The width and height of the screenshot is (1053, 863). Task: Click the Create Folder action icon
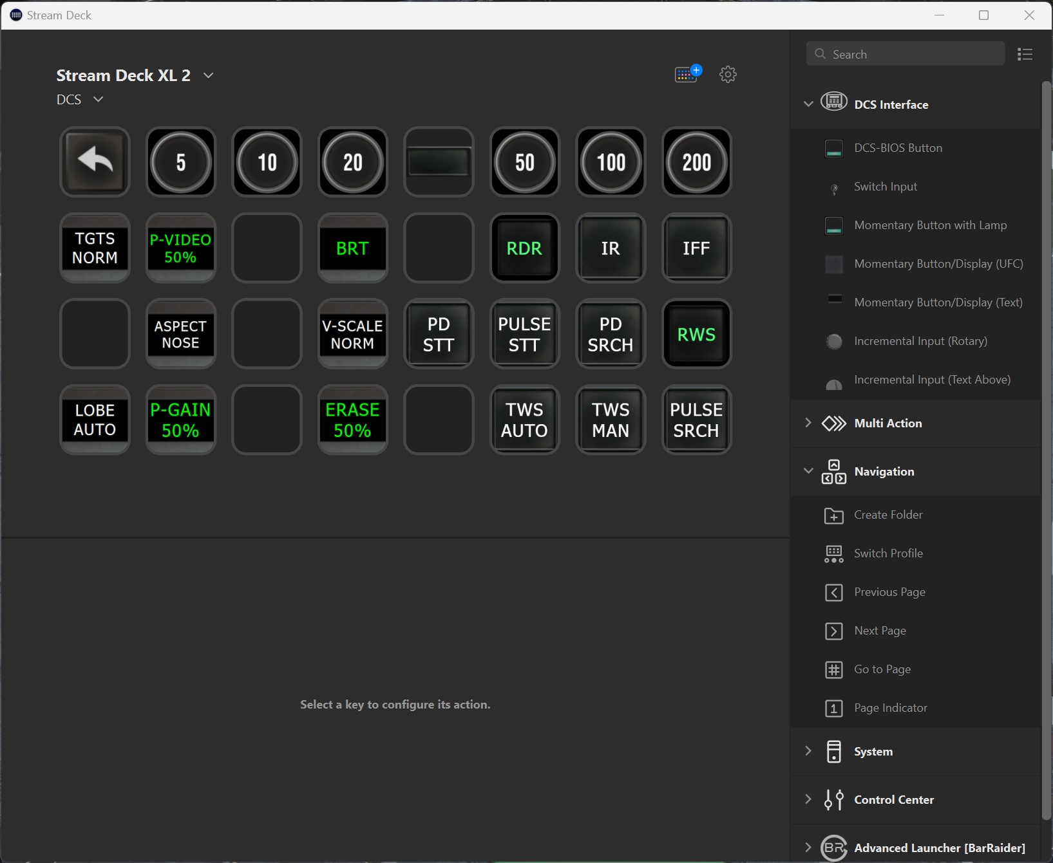833,515
